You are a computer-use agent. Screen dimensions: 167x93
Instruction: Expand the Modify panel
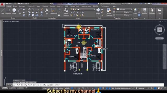pyautogui.click(x=35, y=18)
